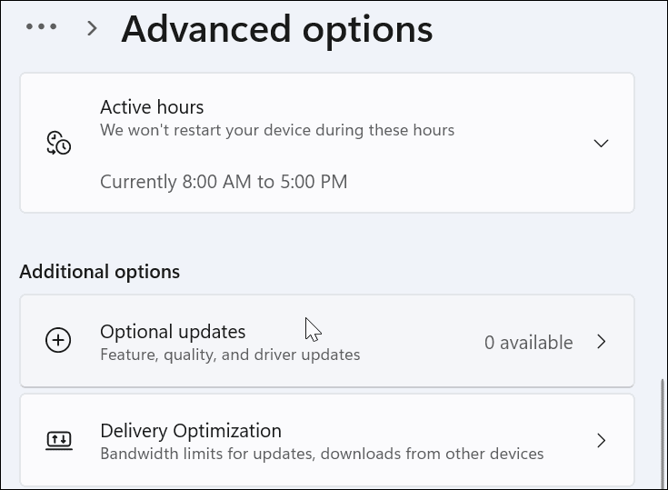Image resolution: width=668 pixels, height=490 pixels.
Task: Click the Optional updates plus-circle icon
Action: 58,341
